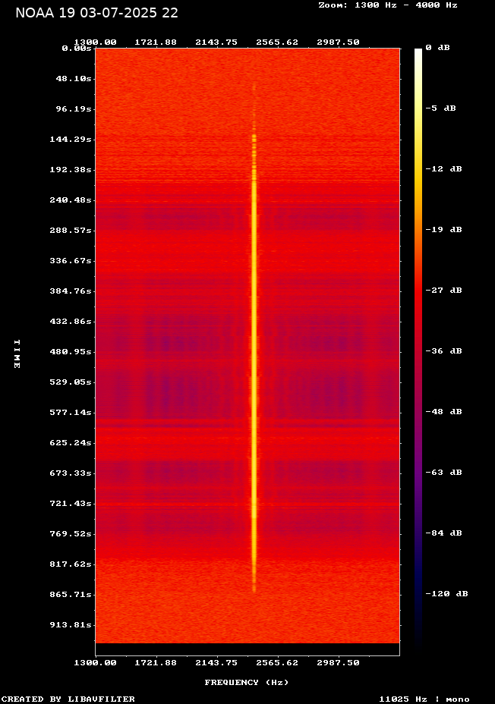Click the top axis label '2987.50'
The height and width of the screenshot is (704, 495).
pos(338,42)
